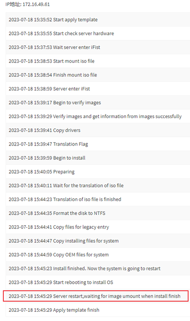Select the 'Verify images and get information' entry
Viewport: 190px width, 321px height.
[98, 116]
